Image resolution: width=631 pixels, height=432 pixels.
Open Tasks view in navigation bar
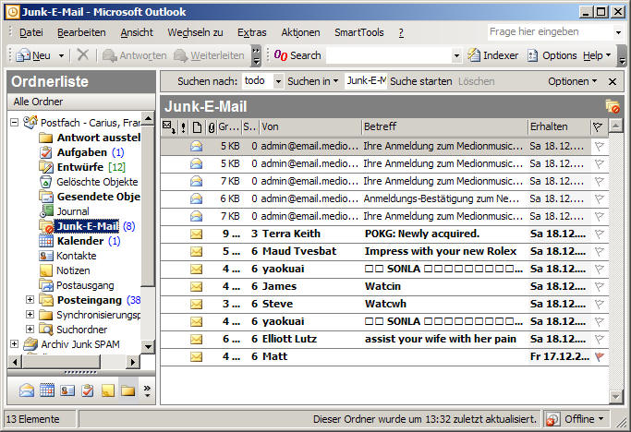click(x=88, y=390)
